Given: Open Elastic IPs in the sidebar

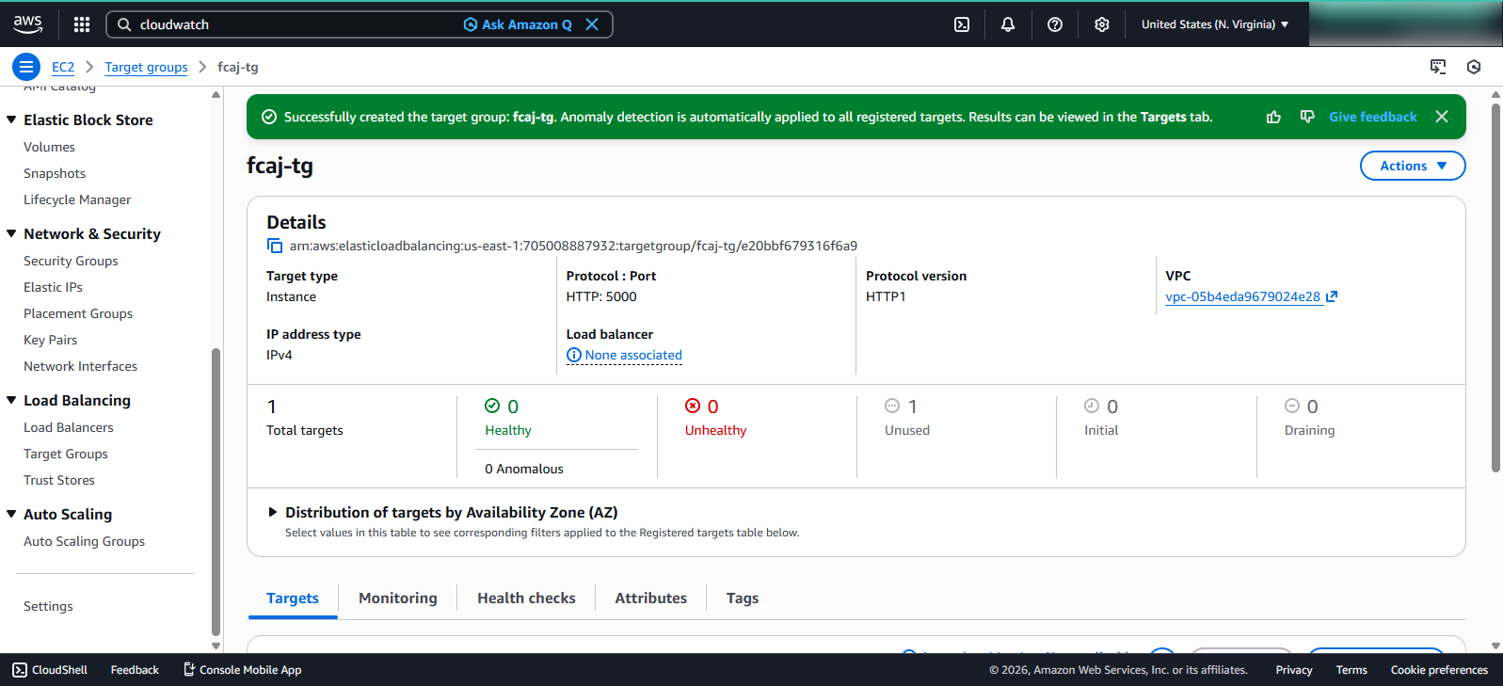Looking at the screenshot, I should (53, 287).
